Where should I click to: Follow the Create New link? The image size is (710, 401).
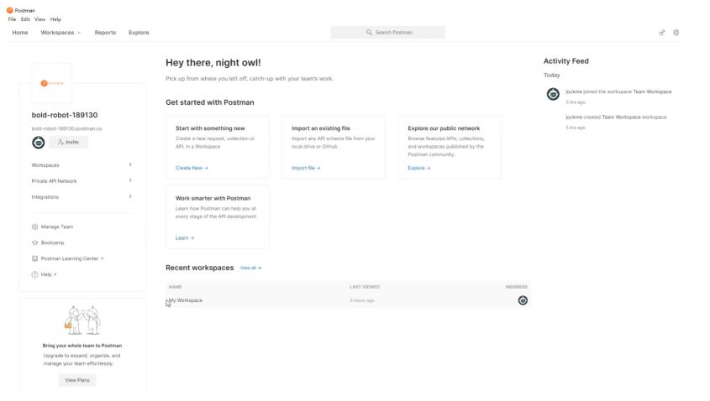click(191, 168)
